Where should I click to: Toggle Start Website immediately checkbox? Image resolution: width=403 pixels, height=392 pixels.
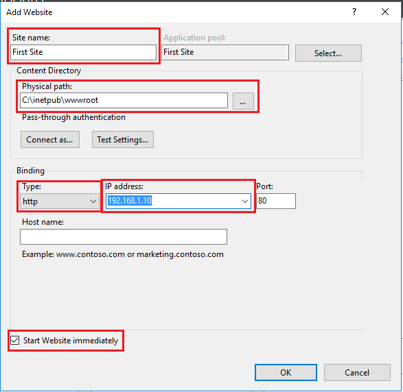pos(15,341)
